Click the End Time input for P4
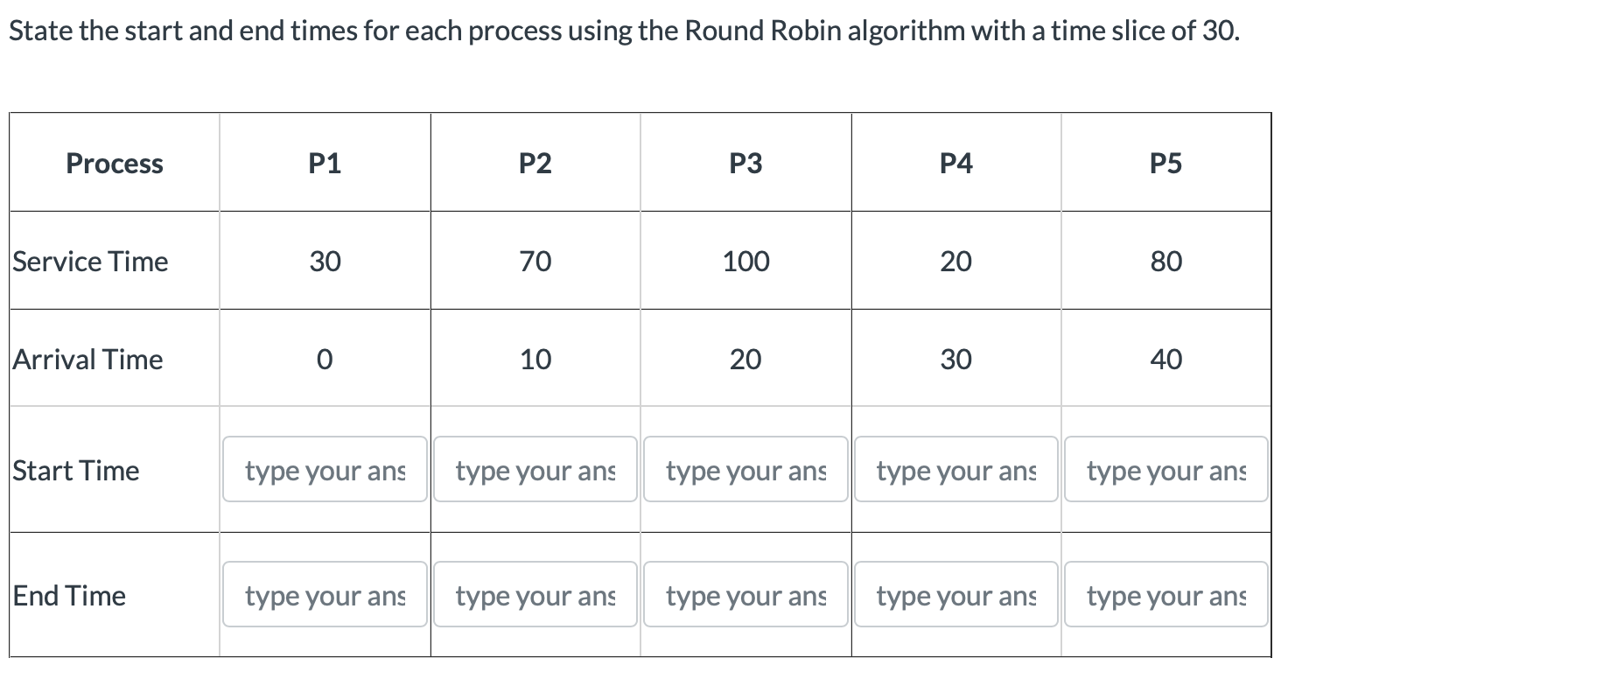1603x700 pixels. 955,595
